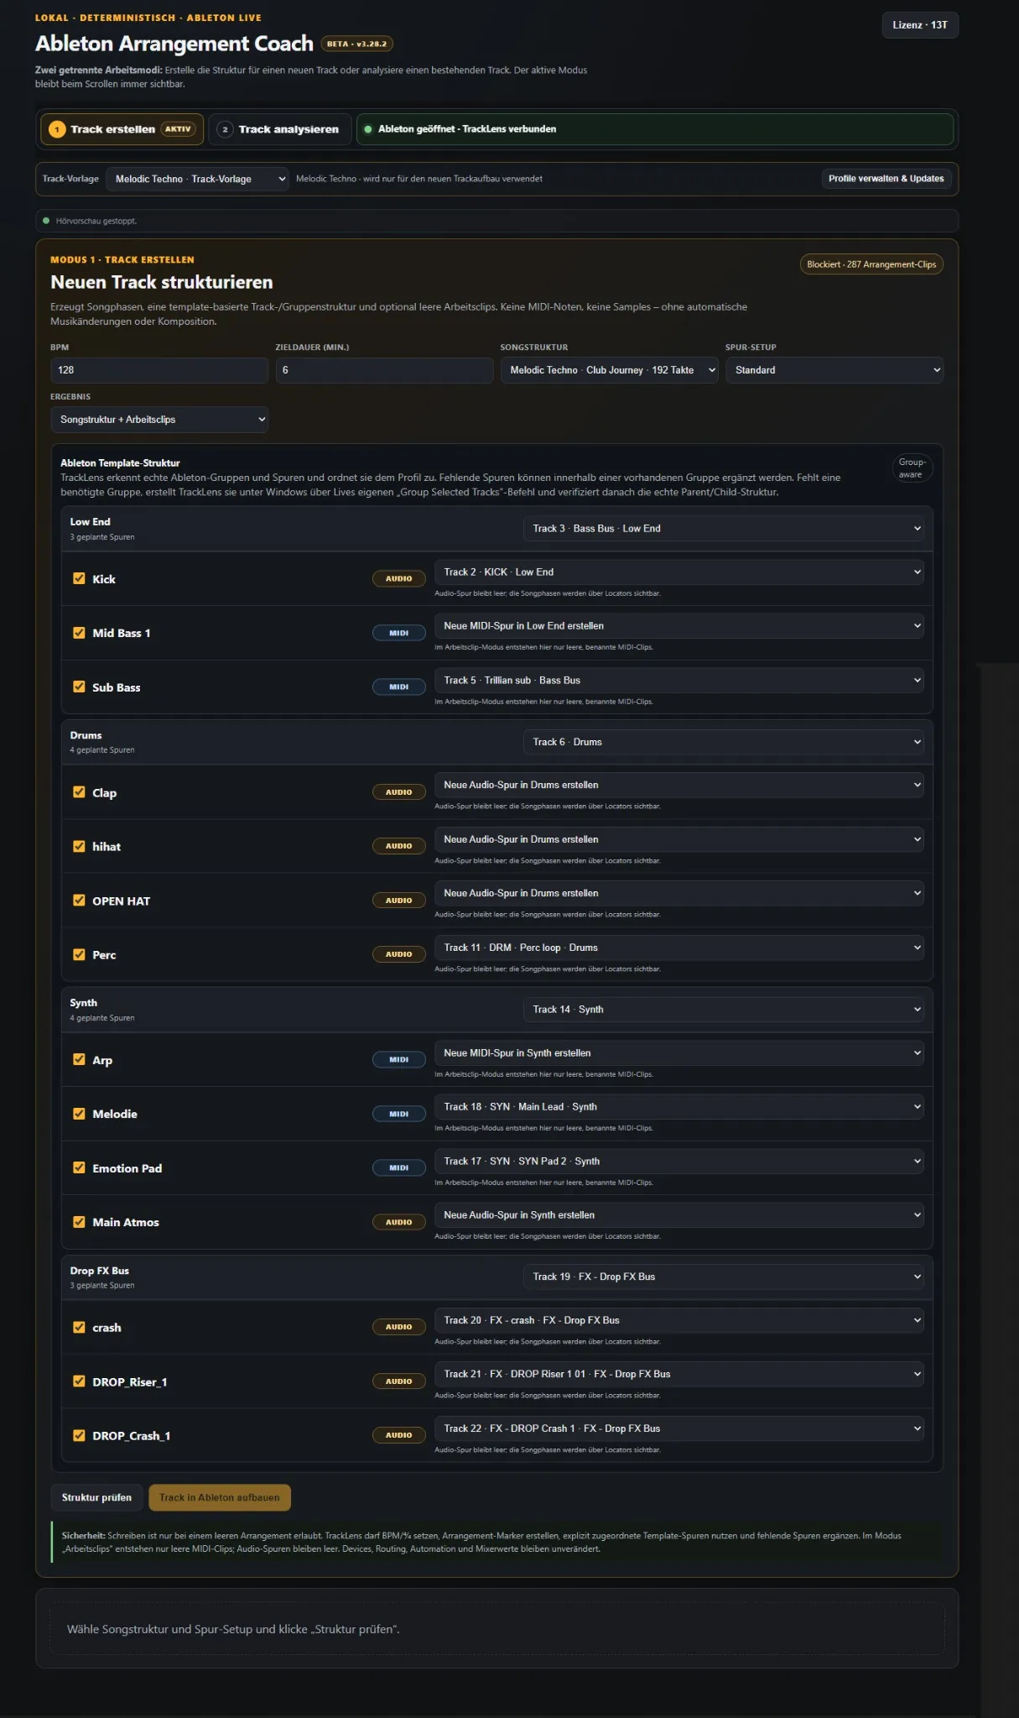Uncheck the Perc checkbox

[x=79, y=954]
